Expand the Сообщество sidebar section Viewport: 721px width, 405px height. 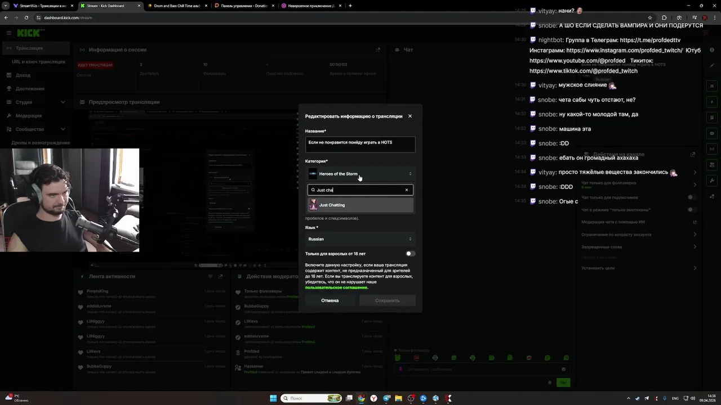point(35,129)
